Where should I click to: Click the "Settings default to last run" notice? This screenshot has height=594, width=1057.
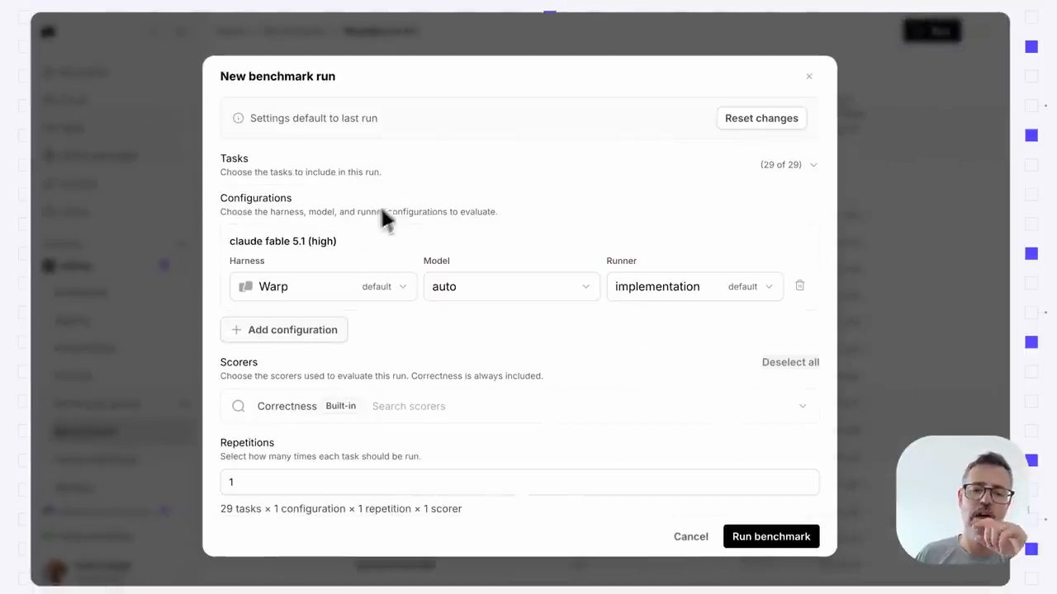(314, 118)
